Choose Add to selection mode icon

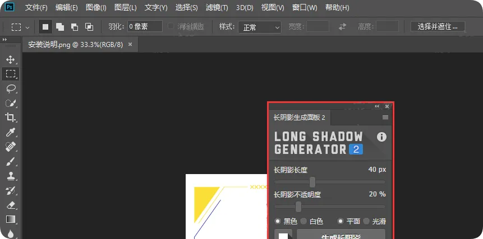coord(60,27)
